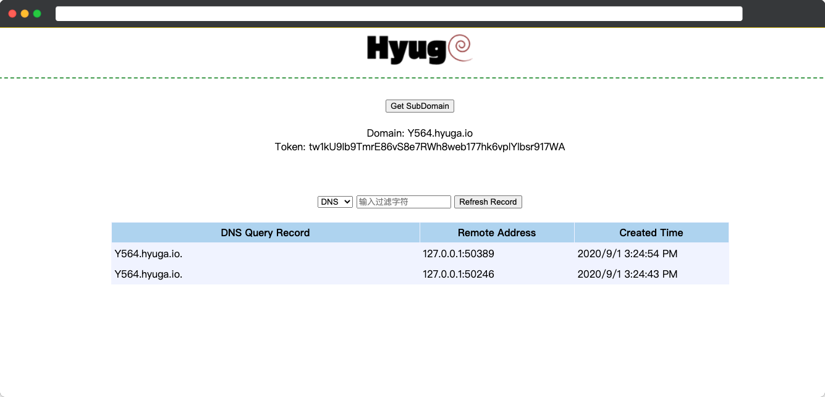Select remote address 127.0.0.1:50389
The image size is (825, 397).
pos(459,254)
